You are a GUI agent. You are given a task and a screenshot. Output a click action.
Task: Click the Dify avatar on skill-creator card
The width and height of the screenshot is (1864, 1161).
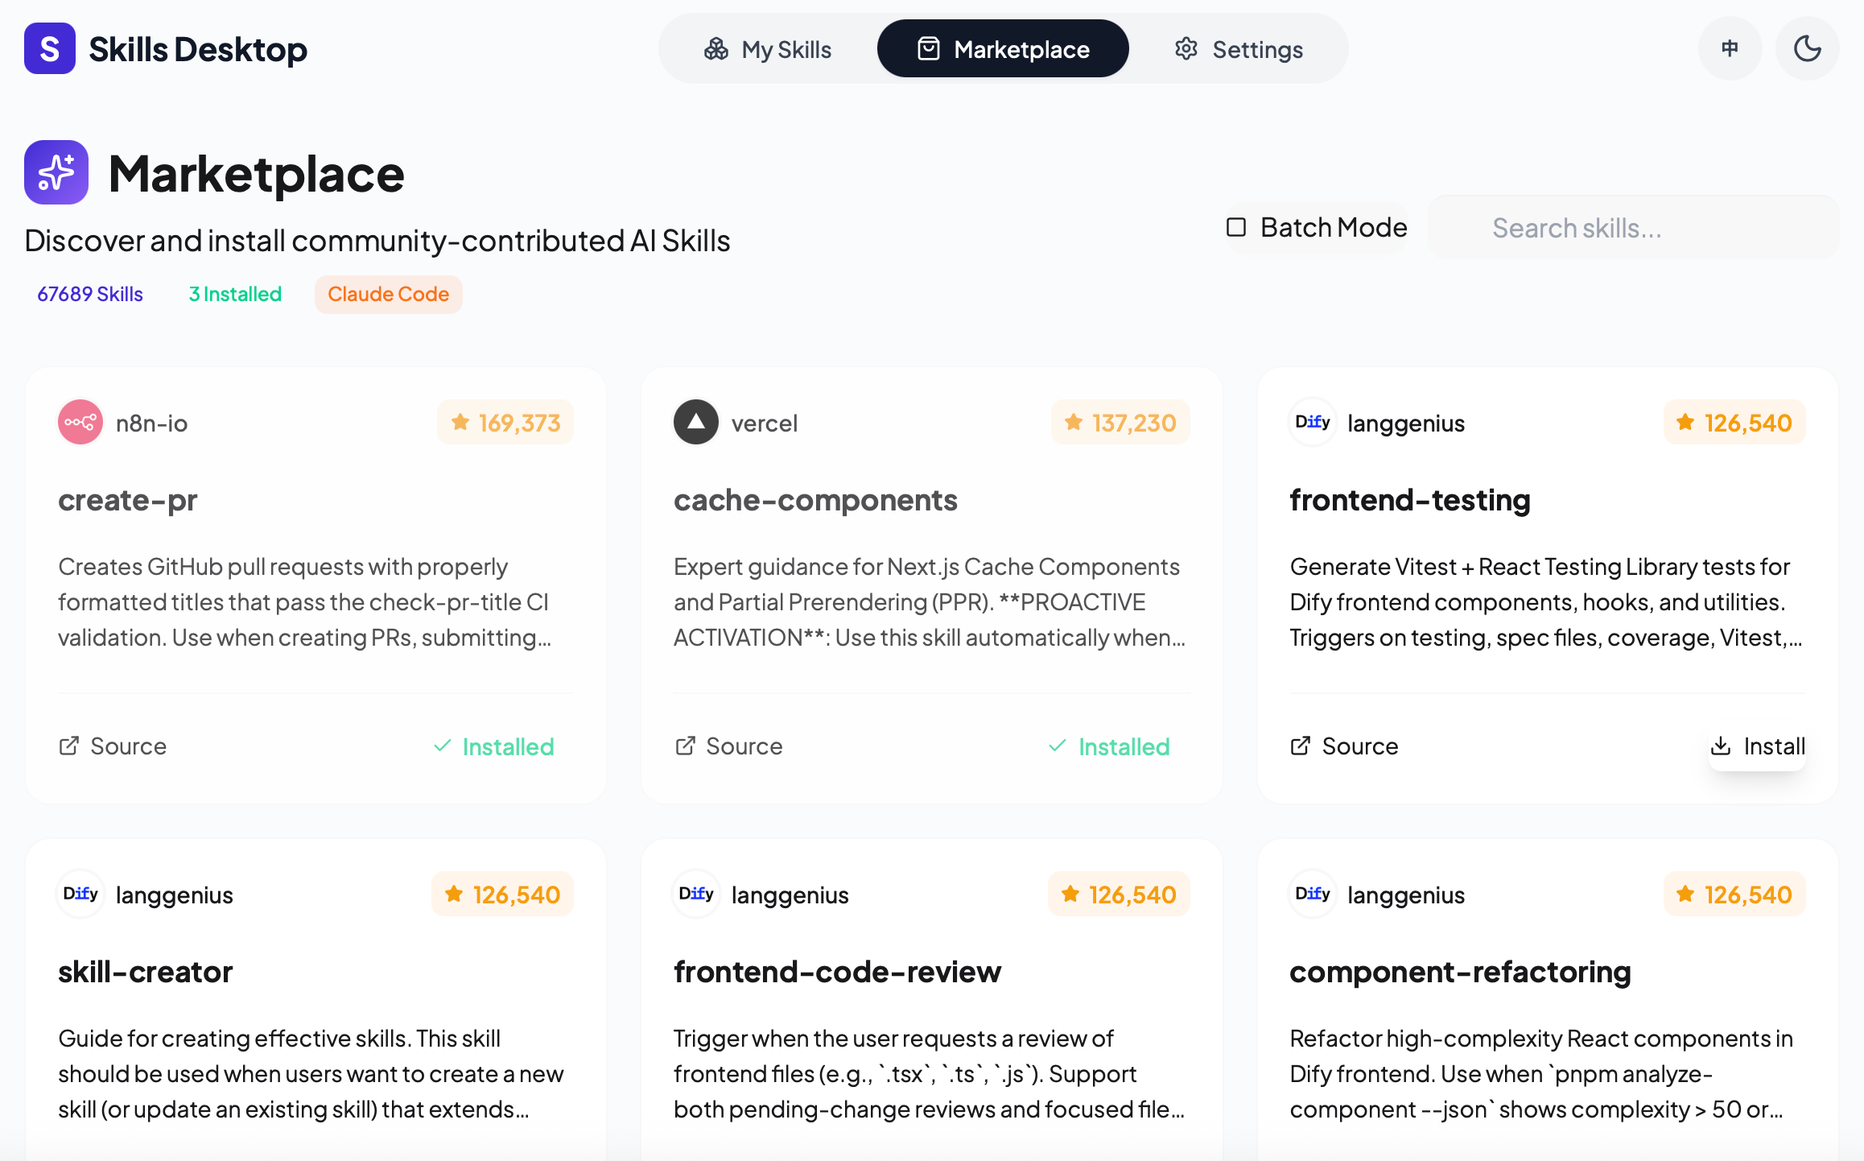point(80,894)
